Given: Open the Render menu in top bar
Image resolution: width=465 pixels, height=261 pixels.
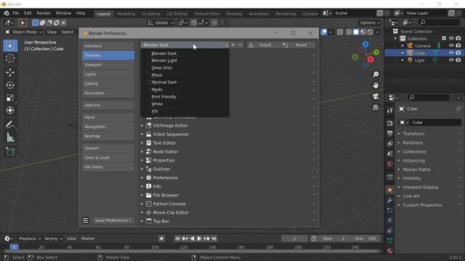Looking at the screenshot, I should [44, 13].
